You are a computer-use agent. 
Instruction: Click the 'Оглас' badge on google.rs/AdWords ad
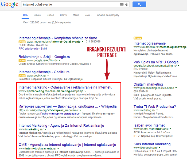pyautogui.click(x=22, y=61)
